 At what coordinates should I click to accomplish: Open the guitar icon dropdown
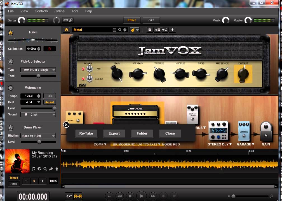135,30
